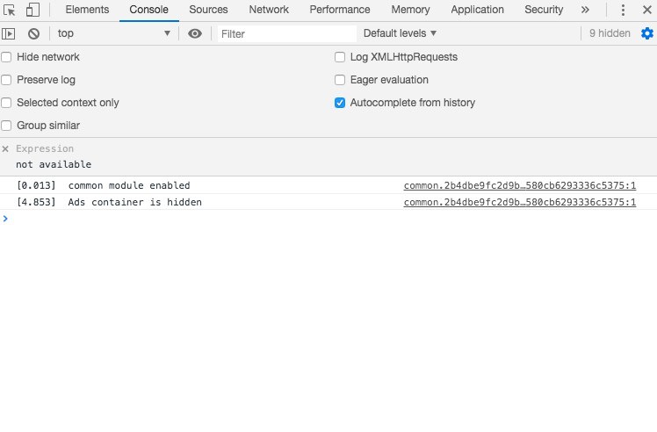This screenshot has height=432, width=657.
Task: Open the top JavaScript context dropdown
Action: [x=114, y=33]
